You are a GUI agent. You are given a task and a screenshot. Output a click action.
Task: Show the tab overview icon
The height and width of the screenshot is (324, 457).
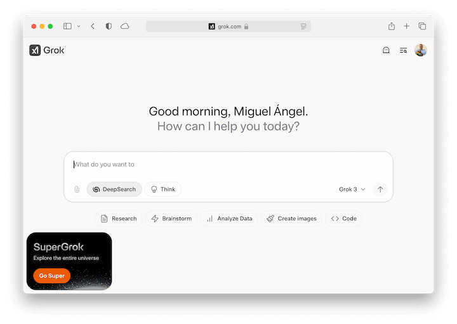click(x=422, y=26)
